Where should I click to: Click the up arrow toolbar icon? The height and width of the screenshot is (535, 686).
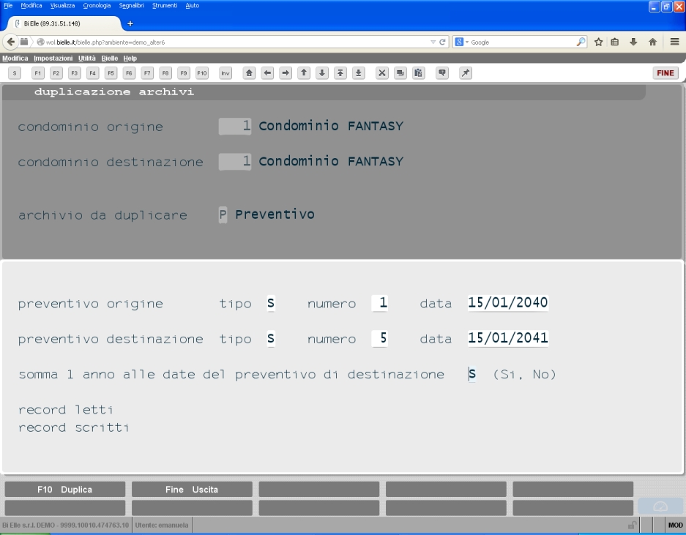[304, 73]
